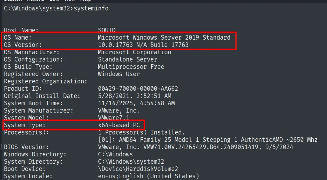Viewport: 327px width, 180px height.
Task: Select boot time '11/14/2025, 4:54:48 AM'
Action: coord(136,103)
